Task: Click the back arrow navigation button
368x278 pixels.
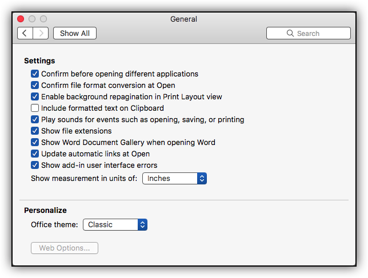Action: tap(25, 33)
